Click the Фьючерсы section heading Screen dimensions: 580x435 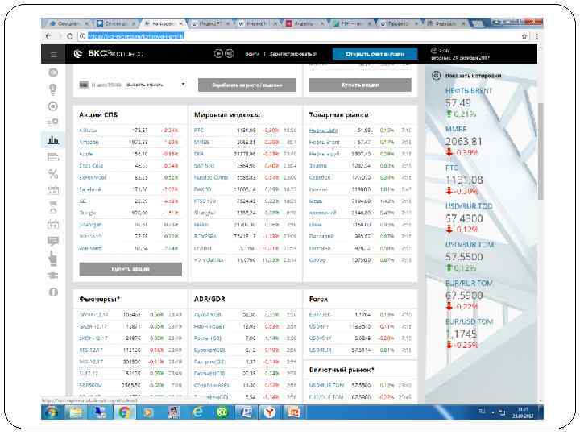100,299
